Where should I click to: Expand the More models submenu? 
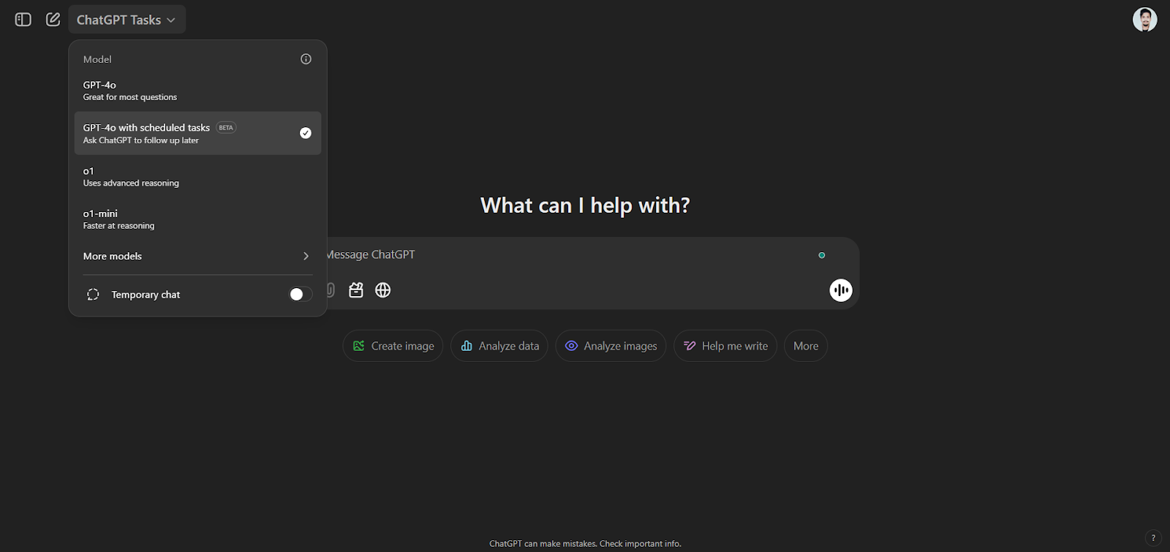click(197, 256)
